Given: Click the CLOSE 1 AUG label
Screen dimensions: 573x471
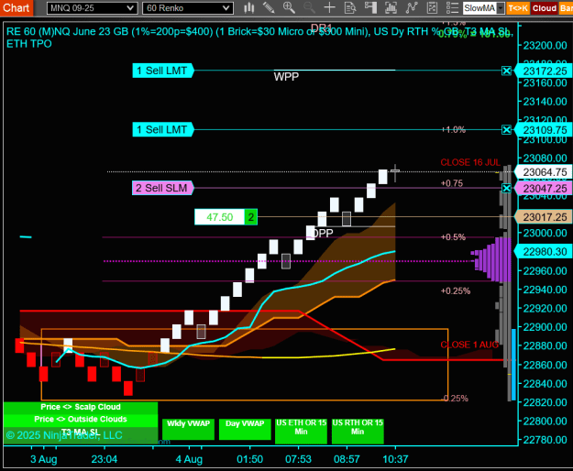Looking at the screenshot, I should [469, 345].
